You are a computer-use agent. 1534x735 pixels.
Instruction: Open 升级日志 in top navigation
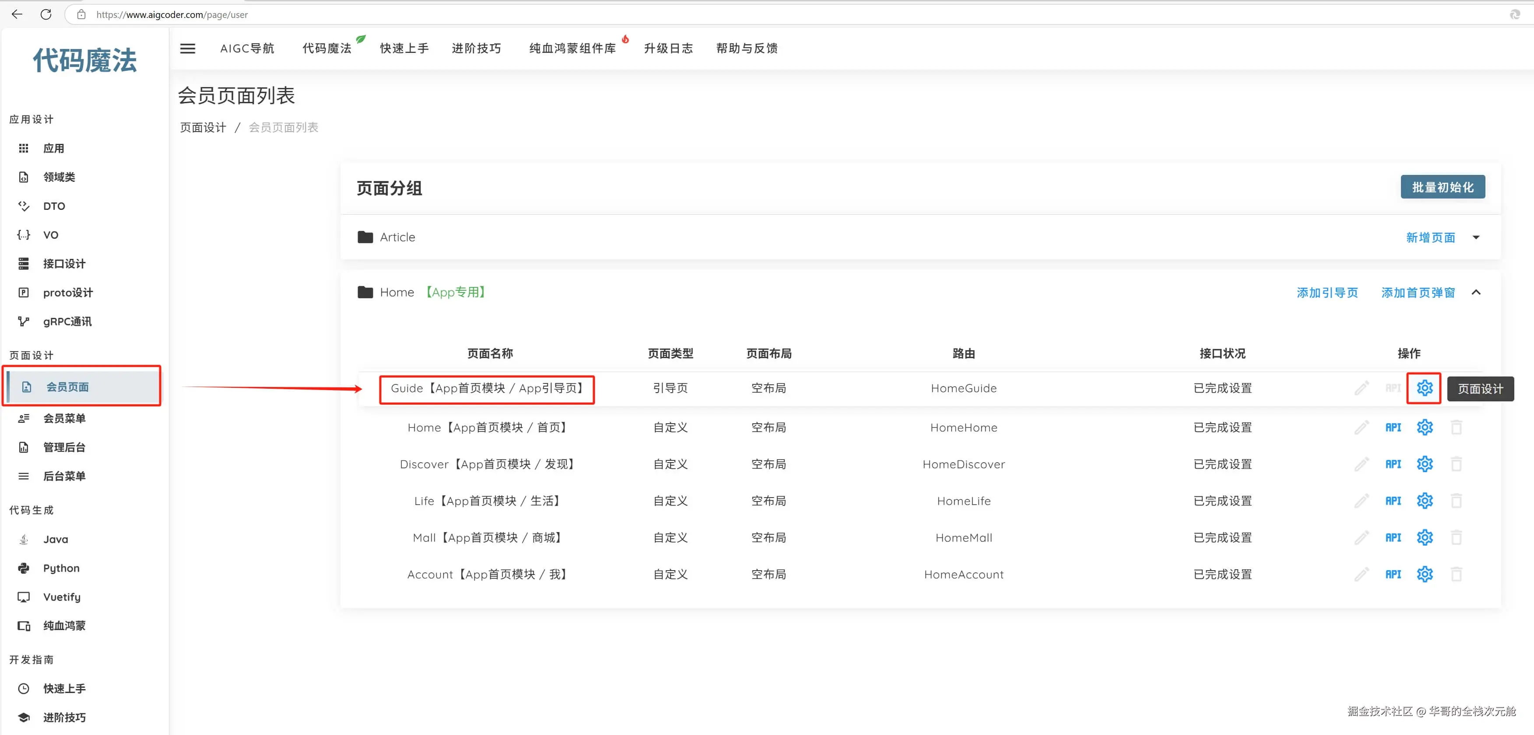(668, 48)
